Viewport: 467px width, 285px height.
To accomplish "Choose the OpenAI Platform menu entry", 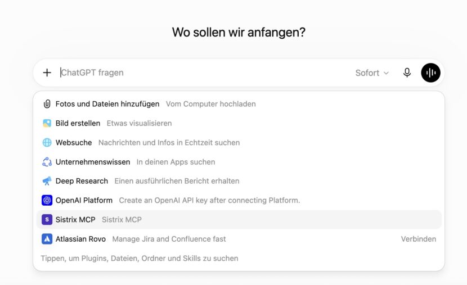I will click(239, 200).
